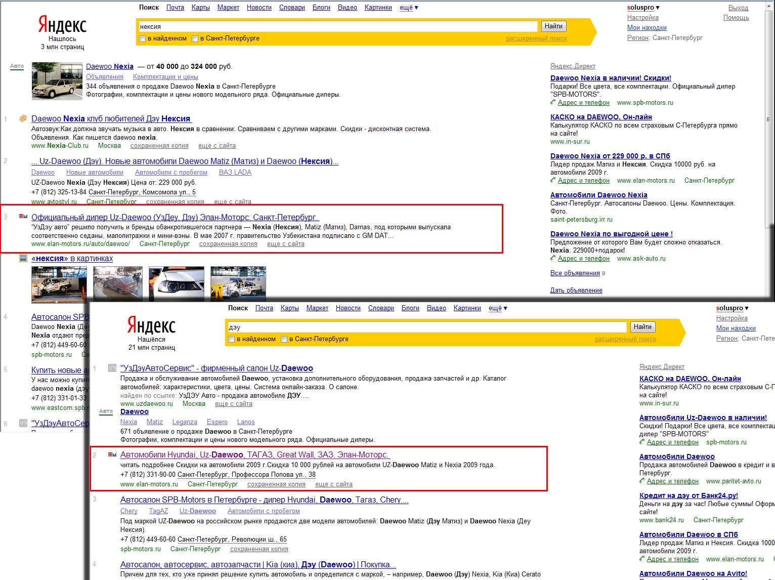This screenshot has height=580, width=775.
Task: Click phone icon under Daewoo Nexia в наличии ad
Action: (x=553, y=103)
